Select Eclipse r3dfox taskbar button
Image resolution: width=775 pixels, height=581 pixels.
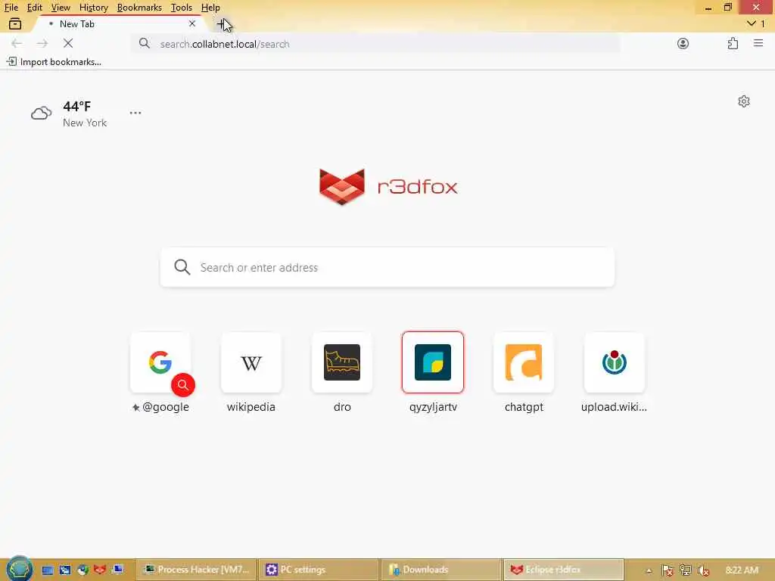click(564, 570)
